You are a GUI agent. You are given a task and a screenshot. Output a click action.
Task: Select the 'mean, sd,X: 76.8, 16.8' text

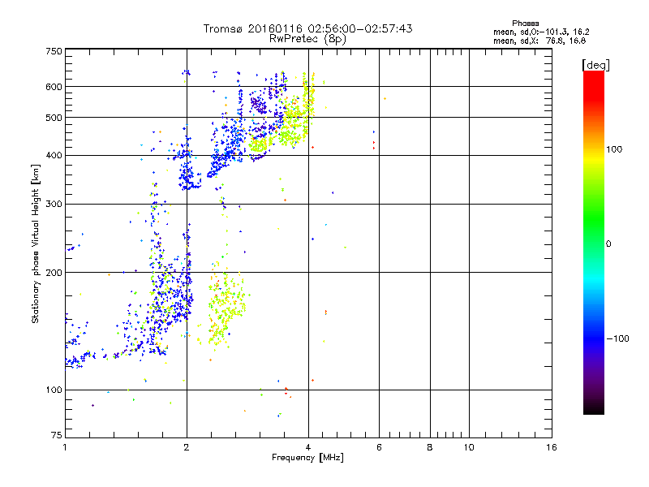point(539,41)
